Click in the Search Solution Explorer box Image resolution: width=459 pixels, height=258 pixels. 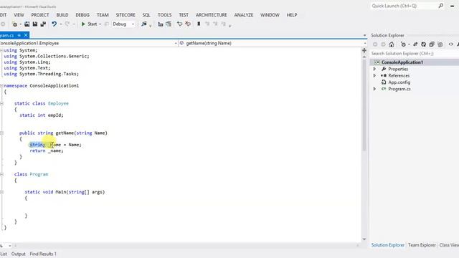pos(414,54)
